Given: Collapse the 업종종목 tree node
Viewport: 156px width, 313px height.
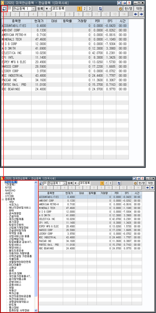Looking at the screenshot, I should (x=3, y=199).
